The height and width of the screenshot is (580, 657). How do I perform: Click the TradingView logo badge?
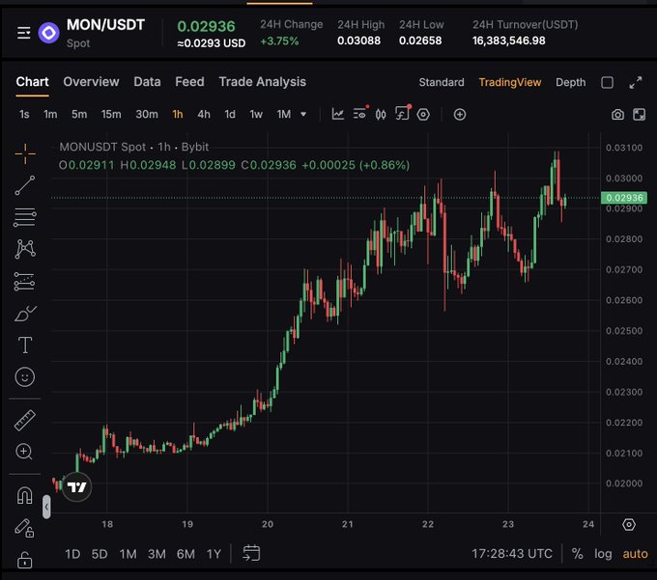point(76,487)
